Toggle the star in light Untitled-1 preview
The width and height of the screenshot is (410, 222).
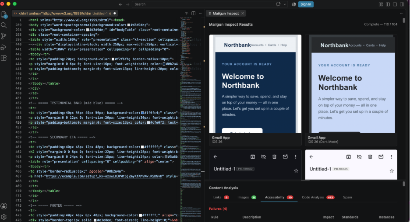pos(392,171)
